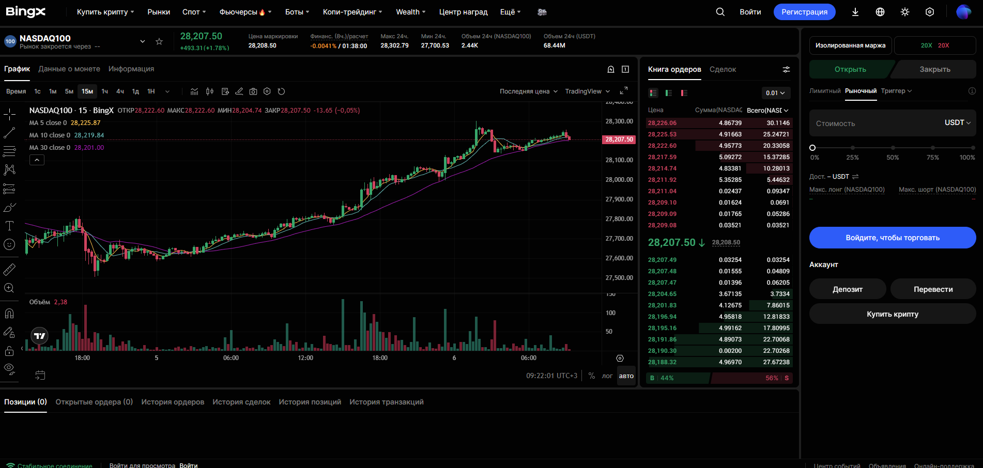Screen dimensions: 983x468
Task: Show only bids in the order book
Action: [x=669, y=93]
